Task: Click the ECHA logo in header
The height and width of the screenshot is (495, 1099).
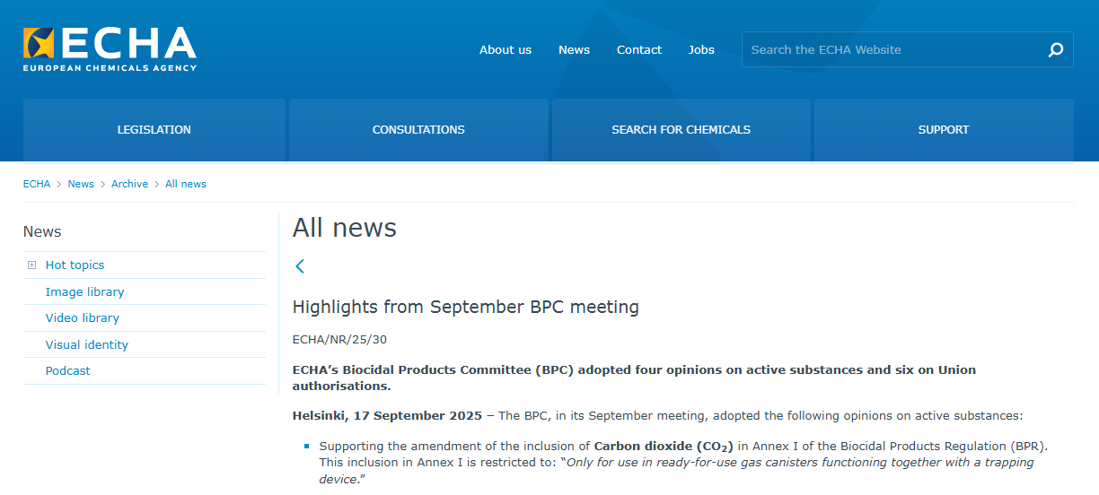Action: [x=110, y=48]
